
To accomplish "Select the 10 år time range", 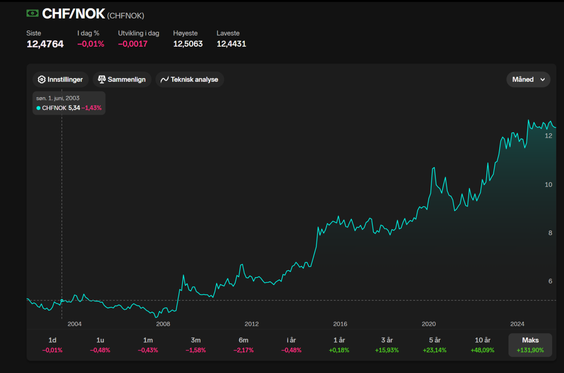I will 482,345.
